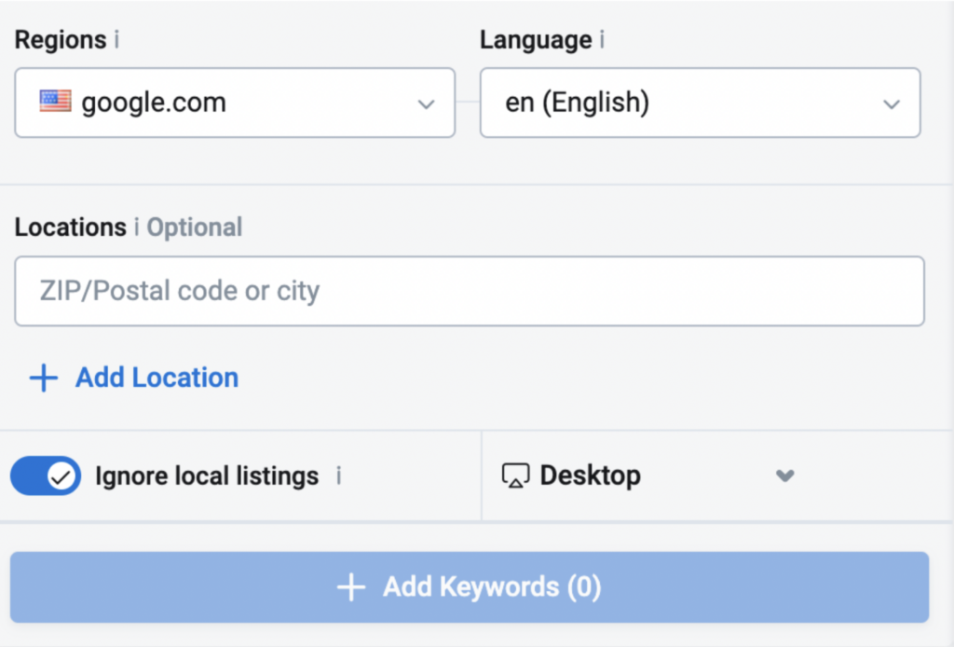Open the en (English) language selector
Screen dimensions: 954x647
pyautogui.click(x=699, y=103)
